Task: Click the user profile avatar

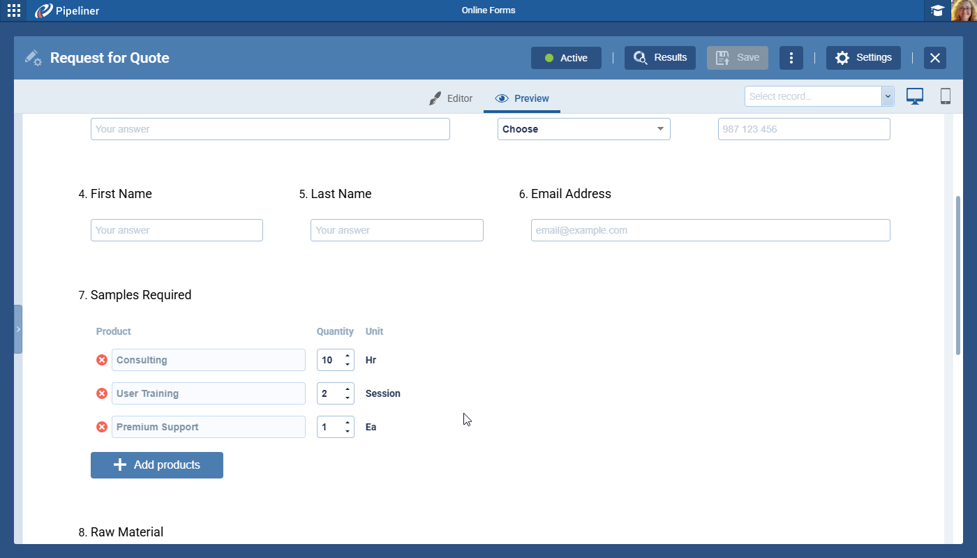Action: [964, 10]
